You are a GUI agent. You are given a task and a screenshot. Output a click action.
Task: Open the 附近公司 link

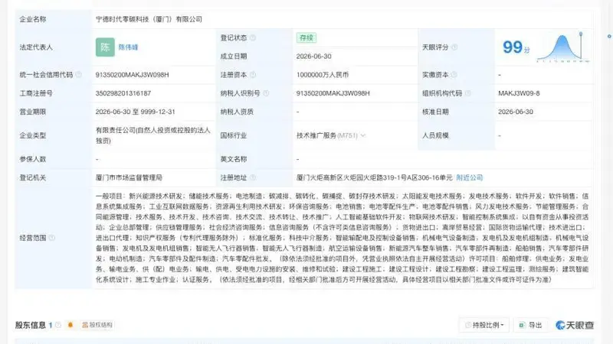(470, 177)
